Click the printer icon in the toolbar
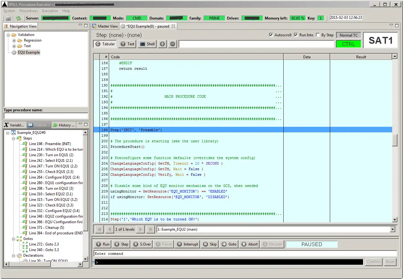The width and height of the screenshot is (403, 279). coord(8,18)
